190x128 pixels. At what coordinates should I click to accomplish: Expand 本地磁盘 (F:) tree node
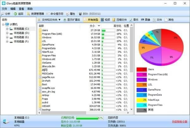tap(7, 41)
